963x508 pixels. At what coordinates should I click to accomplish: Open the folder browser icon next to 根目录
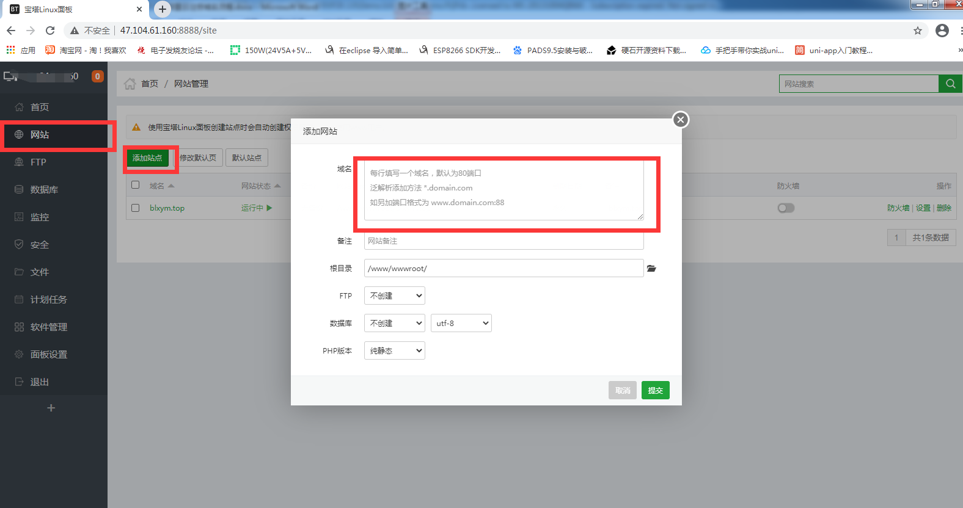click(651, 269)
